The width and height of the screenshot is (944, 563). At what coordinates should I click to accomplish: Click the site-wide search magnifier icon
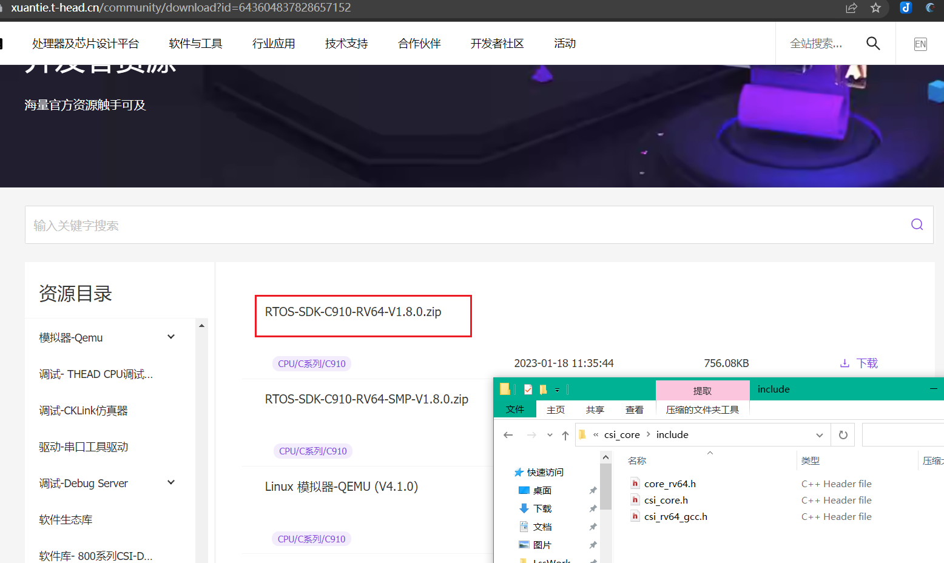tap(873, 43)
